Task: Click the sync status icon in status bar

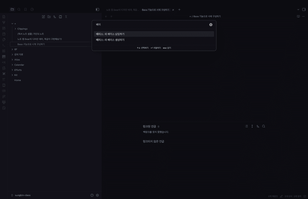Action: tap(305, 197)
